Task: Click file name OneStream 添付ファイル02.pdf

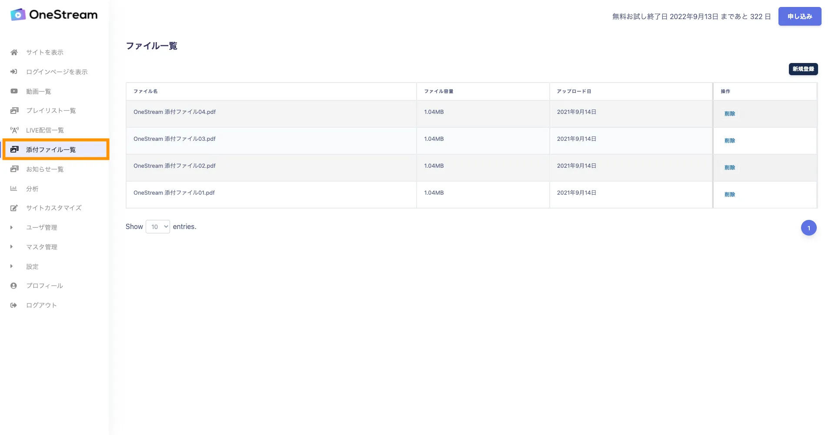Action: click(174, 166)
